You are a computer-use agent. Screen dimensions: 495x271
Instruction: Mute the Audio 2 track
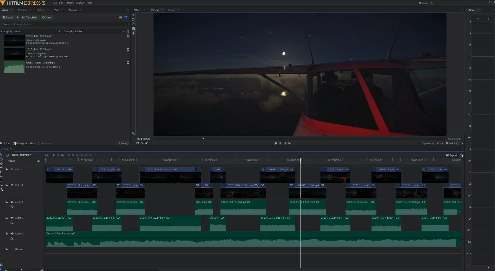tap(12, 218)
